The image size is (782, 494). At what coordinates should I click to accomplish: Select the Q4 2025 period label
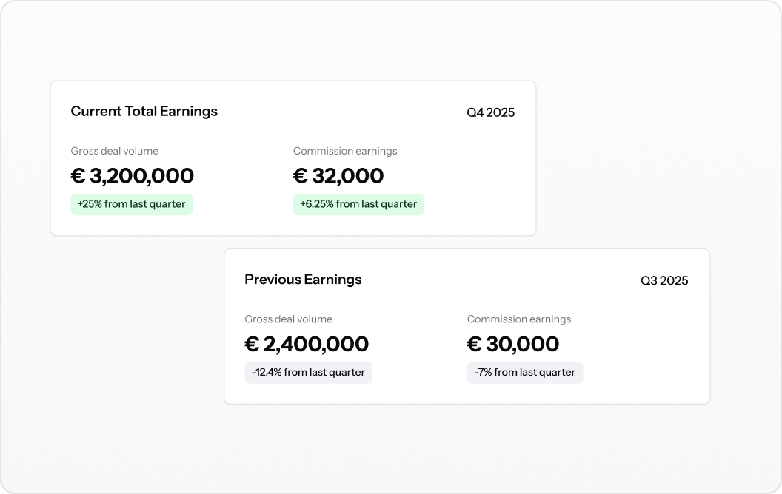tap(491, 112)
